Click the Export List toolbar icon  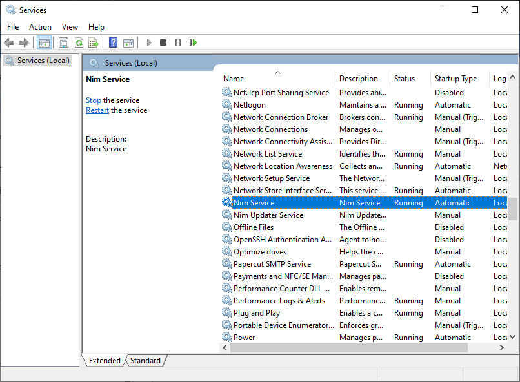click(x=94, y=43)
